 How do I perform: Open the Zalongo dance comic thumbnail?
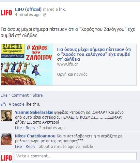(27, 64)
